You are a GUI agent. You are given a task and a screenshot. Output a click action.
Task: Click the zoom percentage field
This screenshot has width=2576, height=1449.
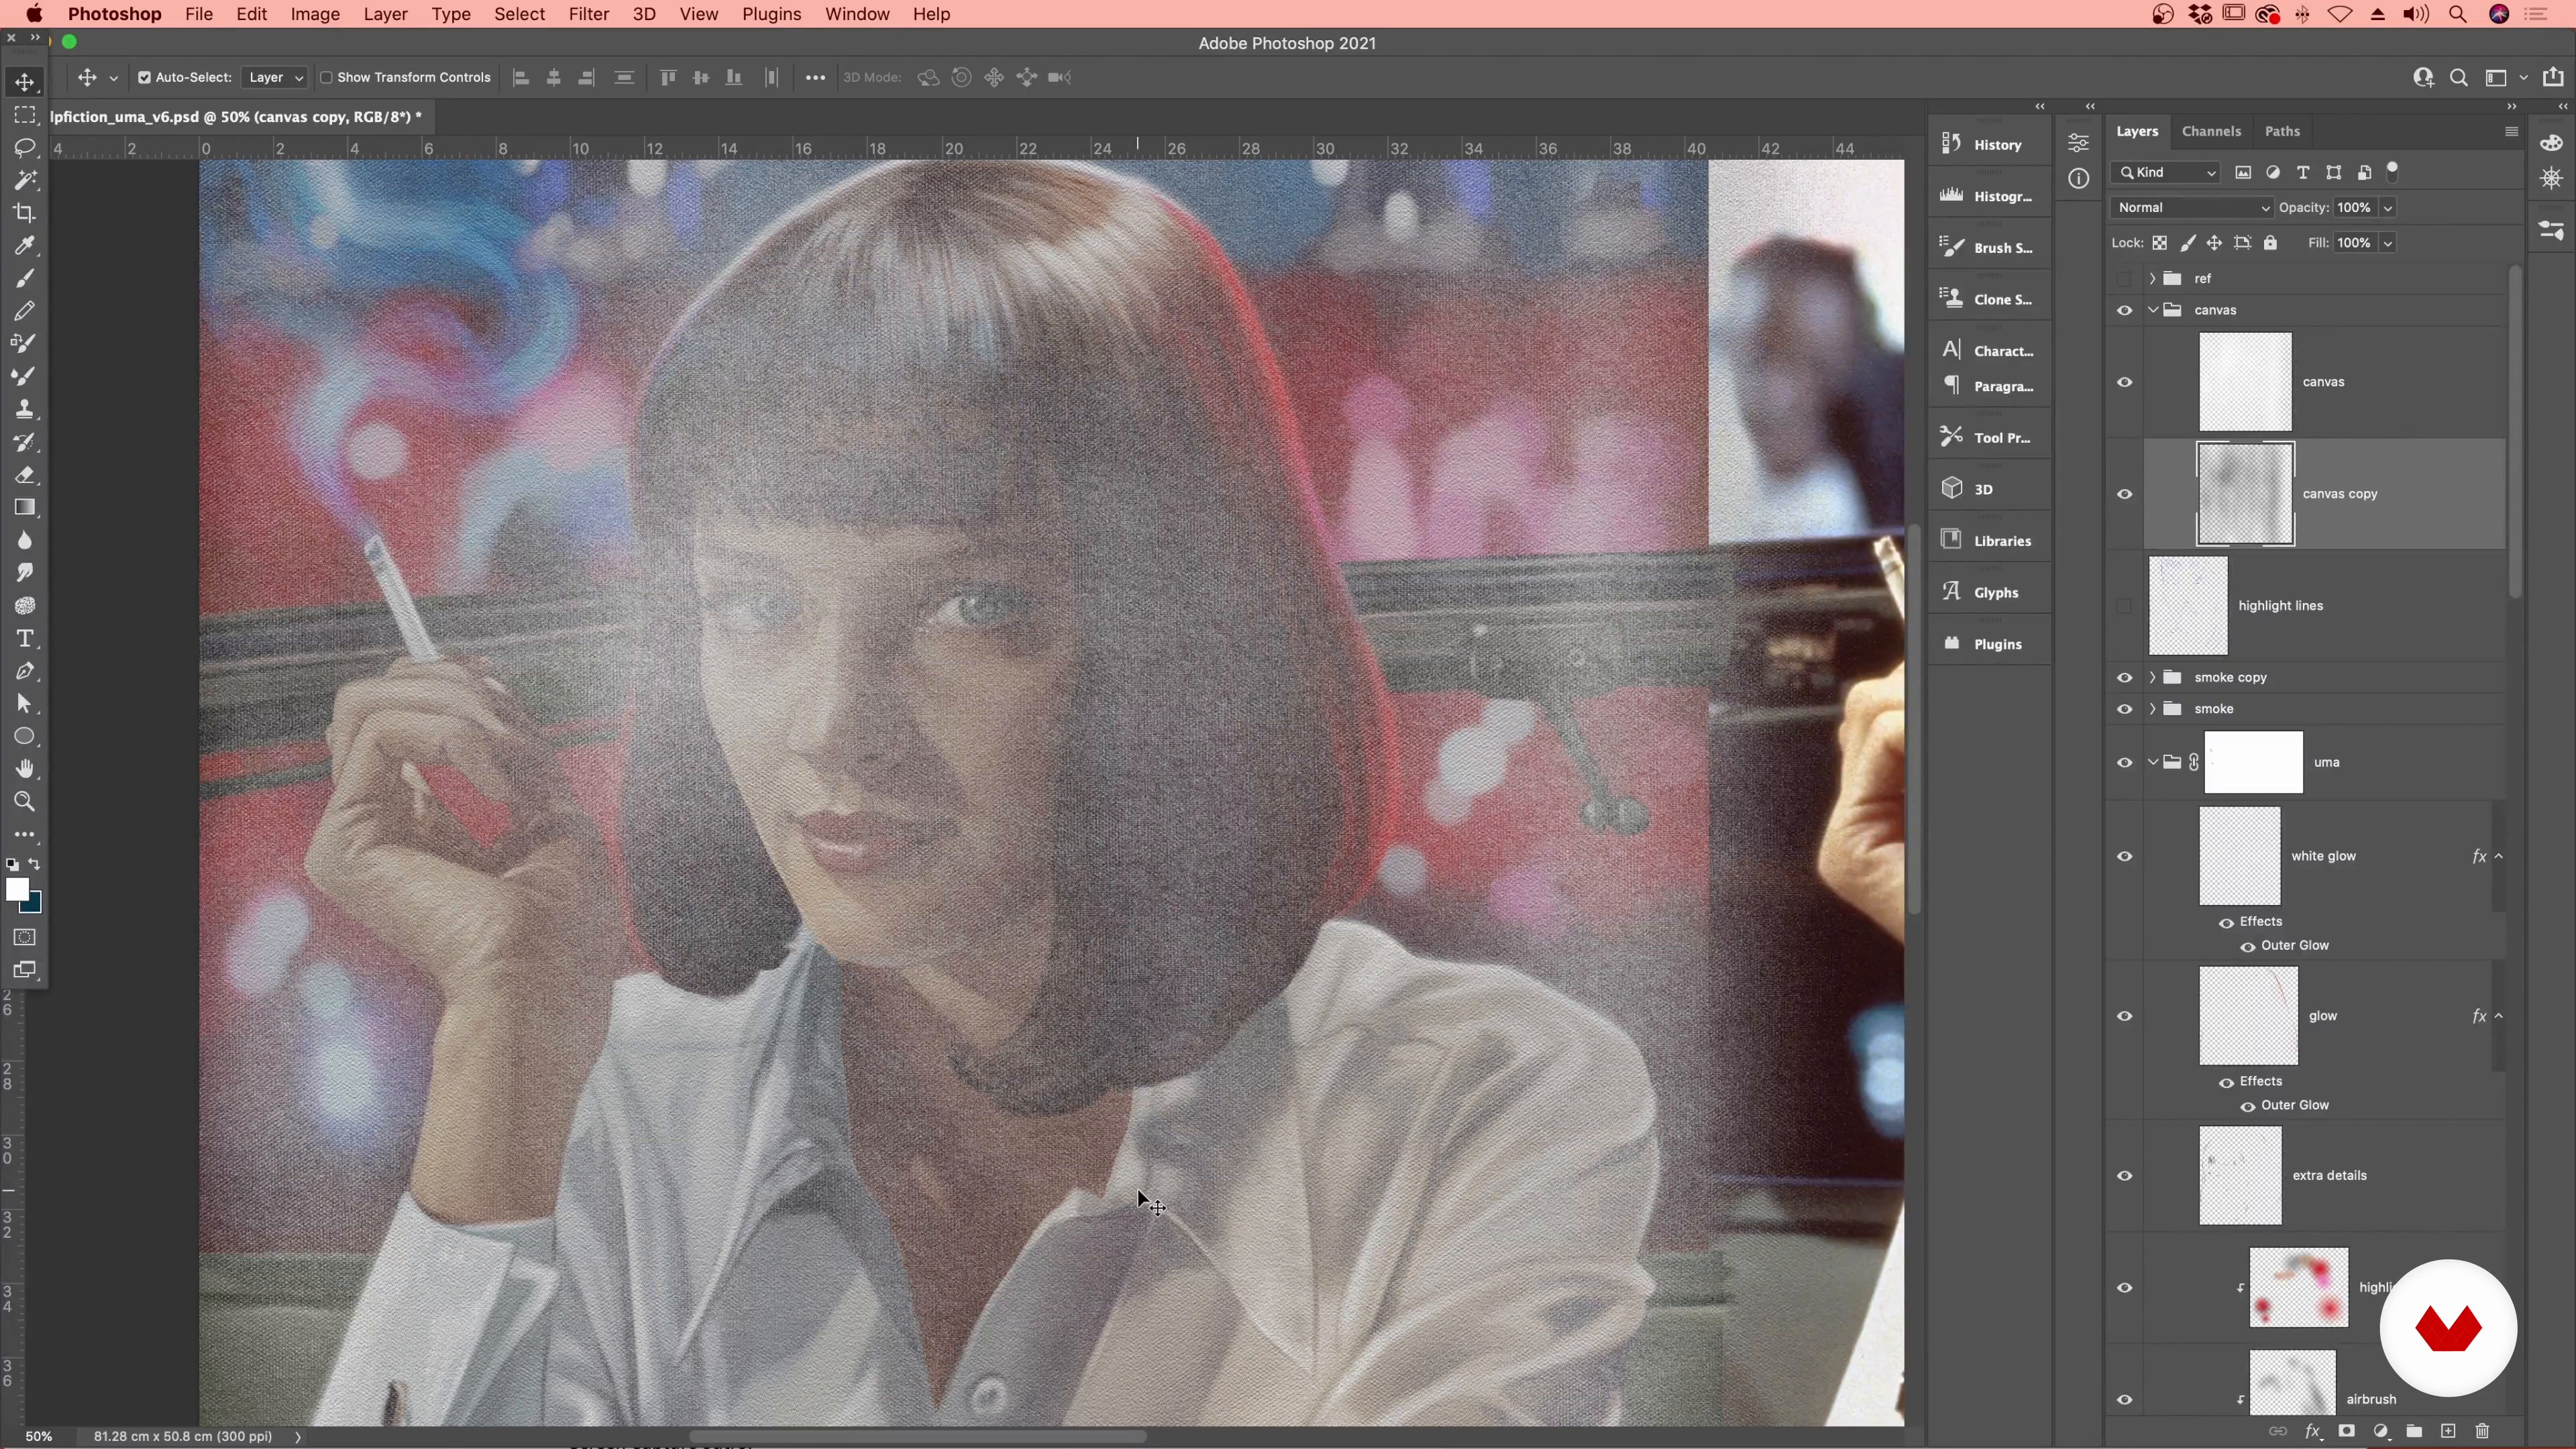(x=38, y=1436)
